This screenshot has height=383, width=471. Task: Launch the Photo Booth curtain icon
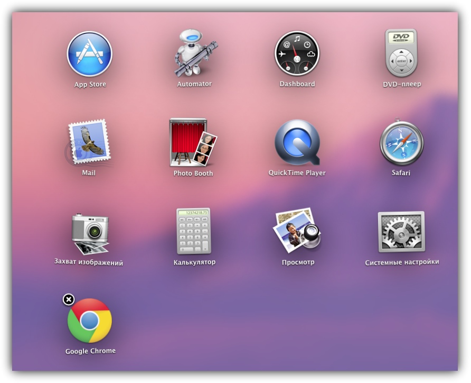[193, 142]
